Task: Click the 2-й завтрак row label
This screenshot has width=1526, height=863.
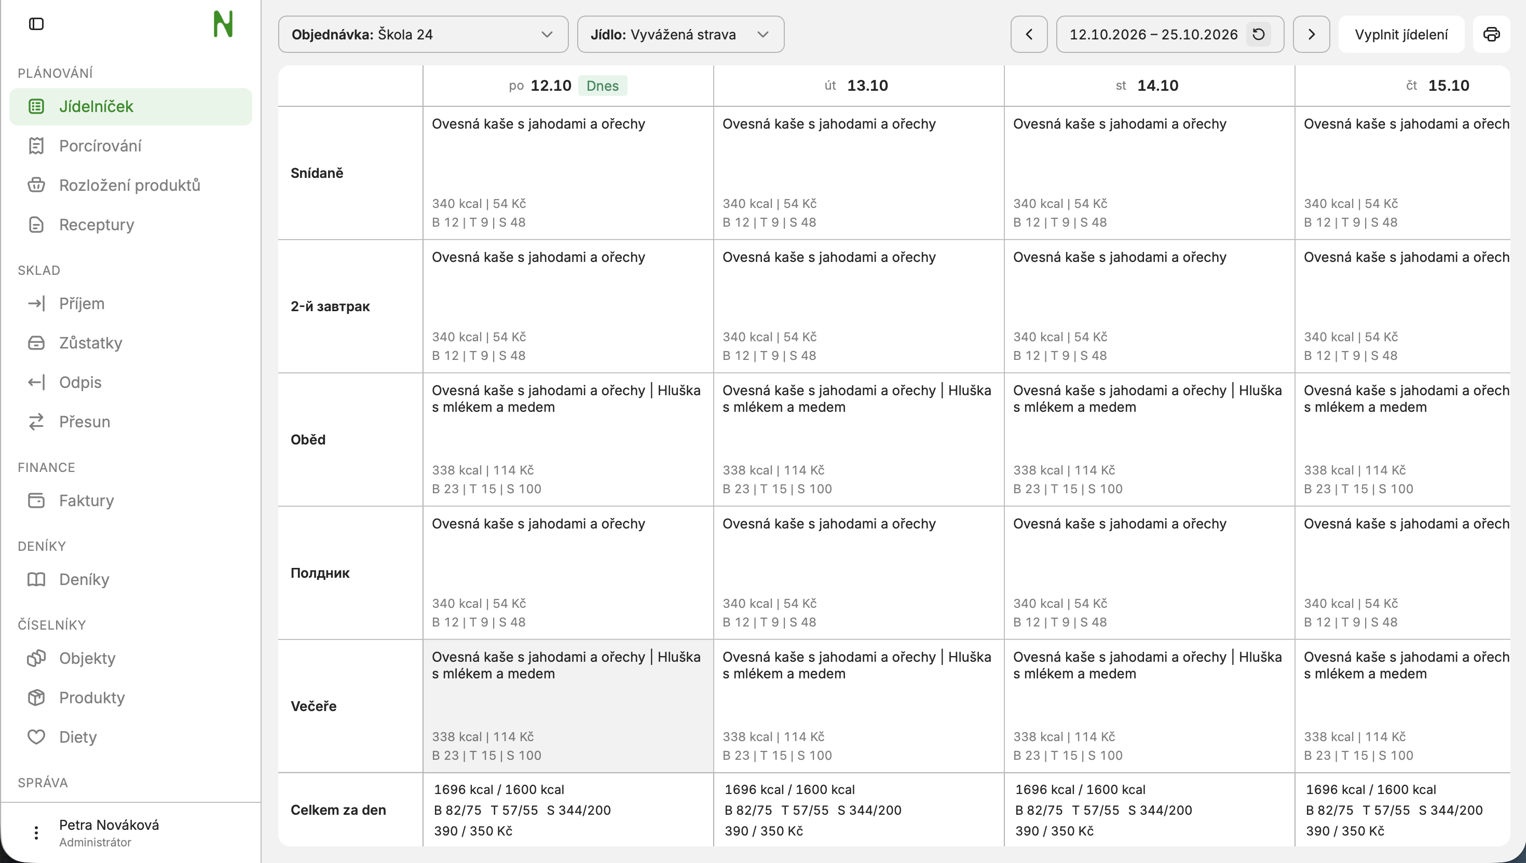Action: (x=330, y=307)
